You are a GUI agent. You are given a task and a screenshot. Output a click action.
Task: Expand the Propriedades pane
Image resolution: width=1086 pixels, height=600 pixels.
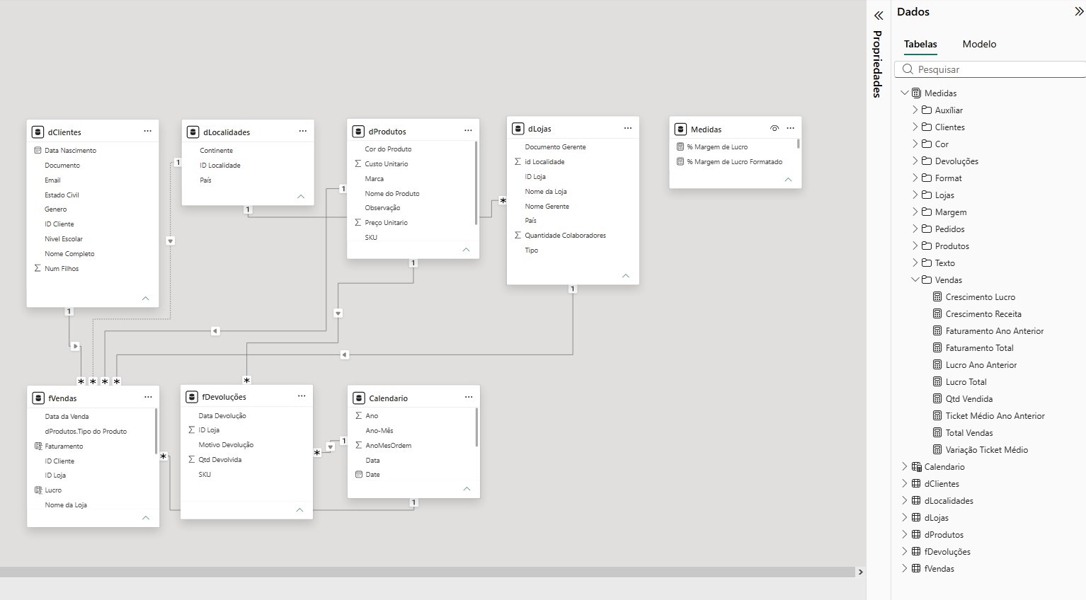coord(879,16)
